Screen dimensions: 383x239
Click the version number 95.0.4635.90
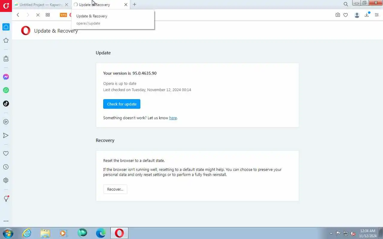click(145, 73)
